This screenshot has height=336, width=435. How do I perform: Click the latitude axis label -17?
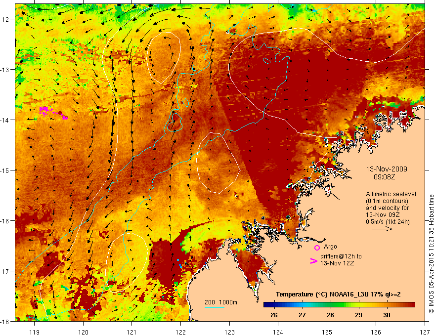[x=5, y=271]
